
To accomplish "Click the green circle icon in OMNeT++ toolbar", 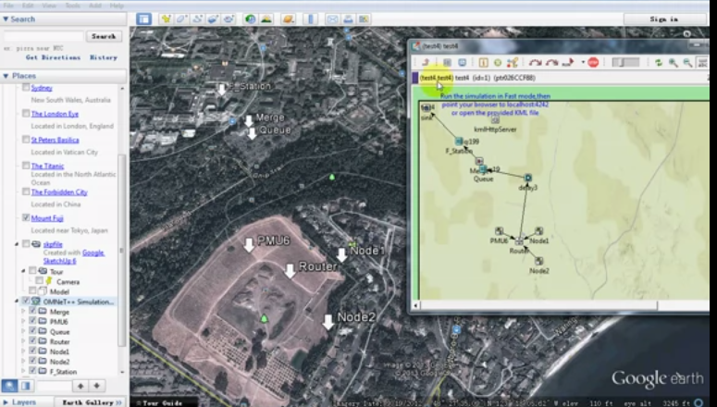I will tap(498, 63).
